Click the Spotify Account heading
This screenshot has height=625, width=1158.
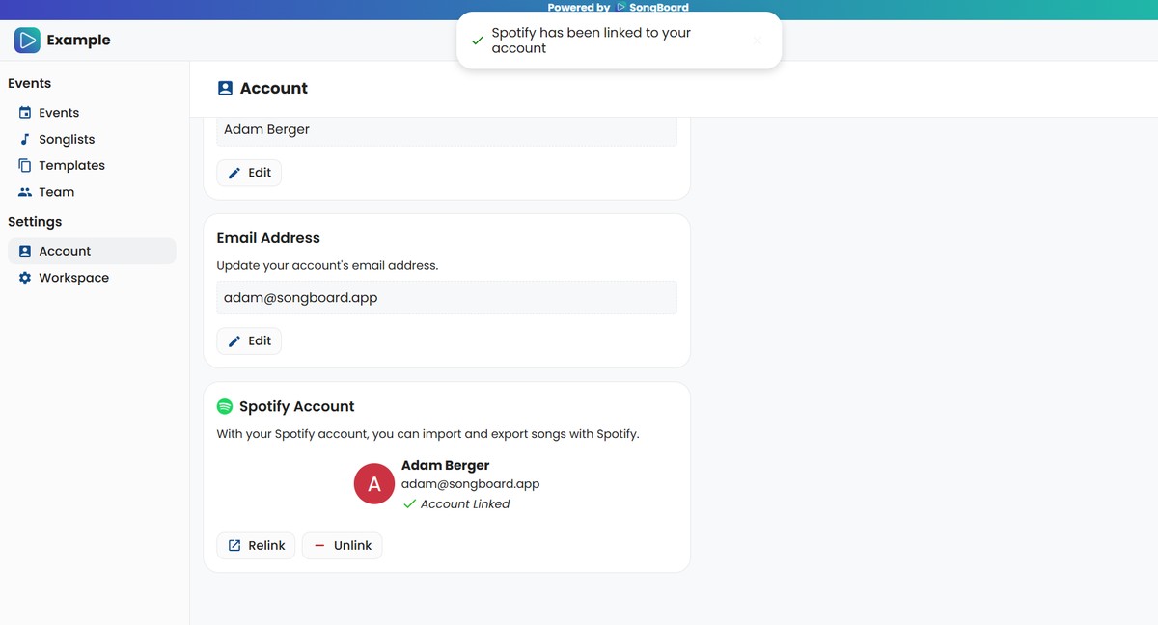pyautogui.click(x=297, y=406)
